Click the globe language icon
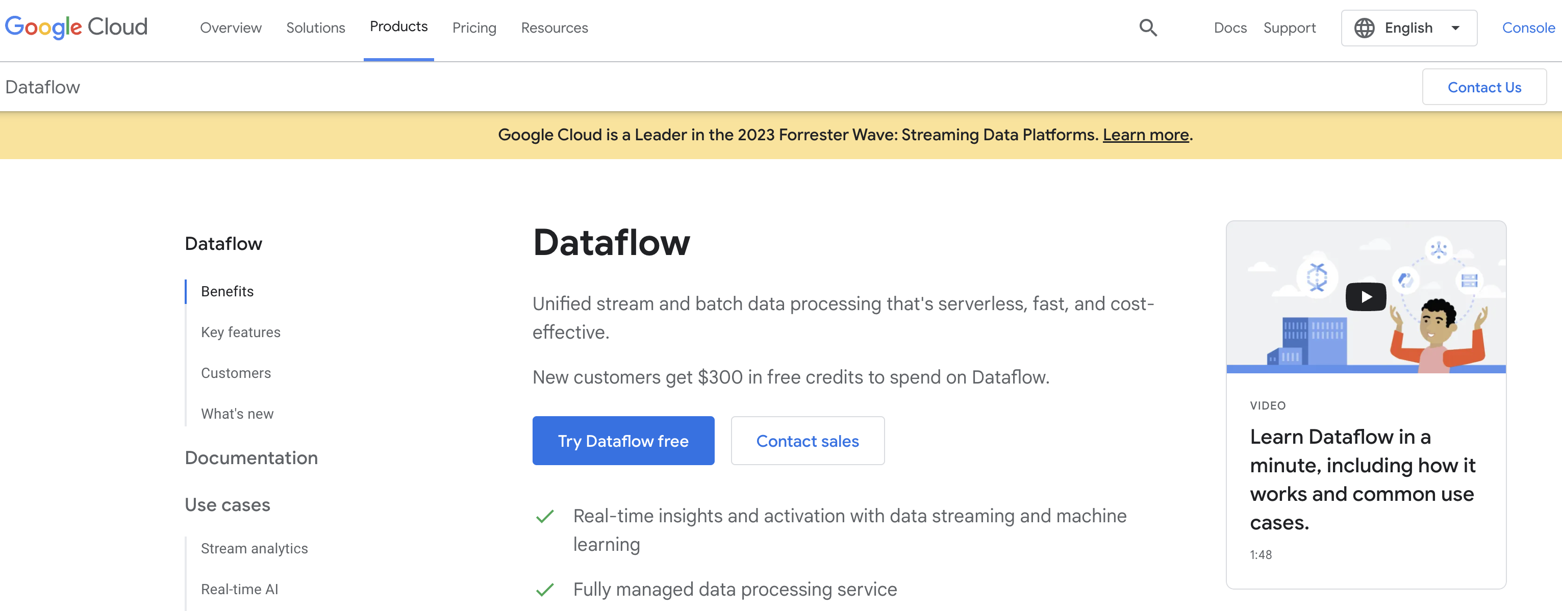The image size is (1562, 611). (1364, 28)
